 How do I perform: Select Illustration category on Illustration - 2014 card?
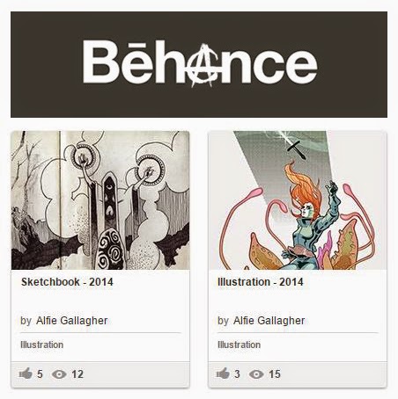pyautogui.click(x=240, y=345)
